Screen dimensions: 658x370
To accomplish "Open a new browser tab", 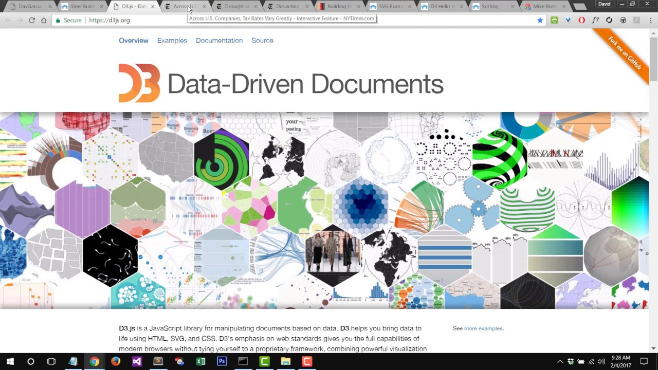I will click(580, 7).
